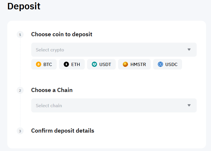Click the Confirm deposit details heading

(x=63, y=131)
